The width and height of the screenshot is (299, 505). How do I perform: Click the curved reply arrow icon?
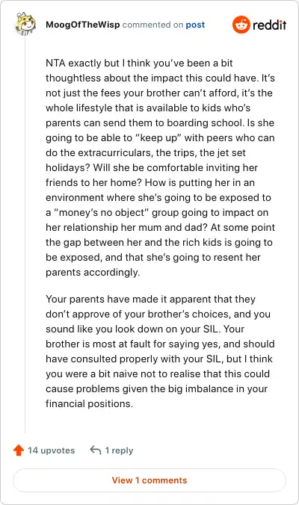click(96, 450)
